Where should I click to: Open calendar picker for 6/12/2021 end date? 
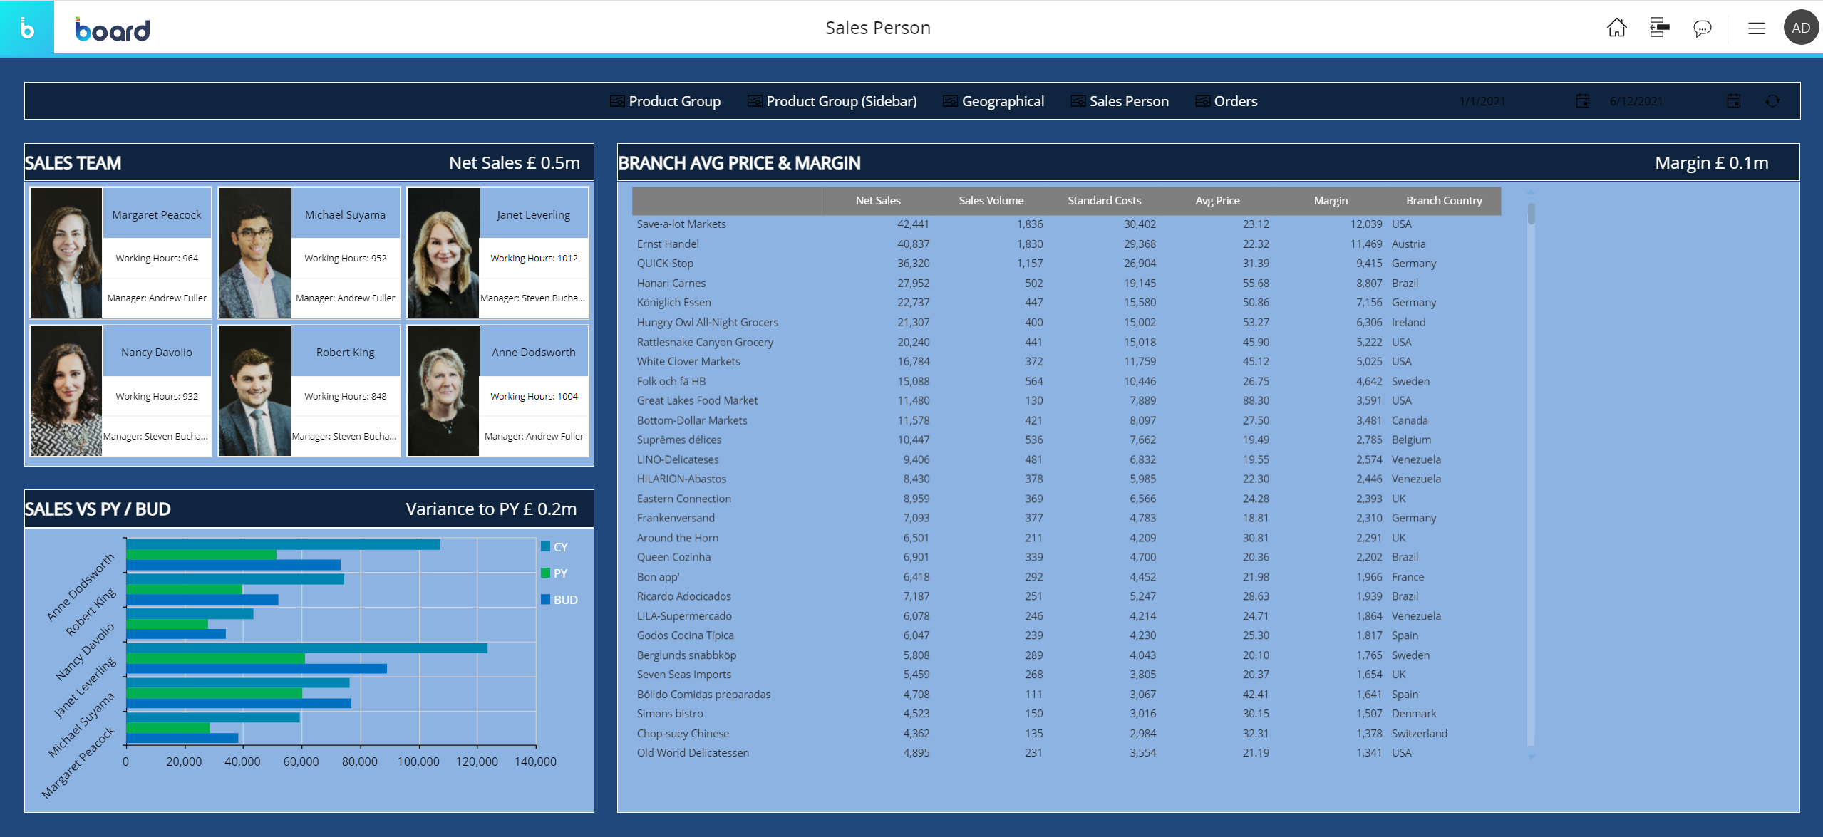(1733, 101)
